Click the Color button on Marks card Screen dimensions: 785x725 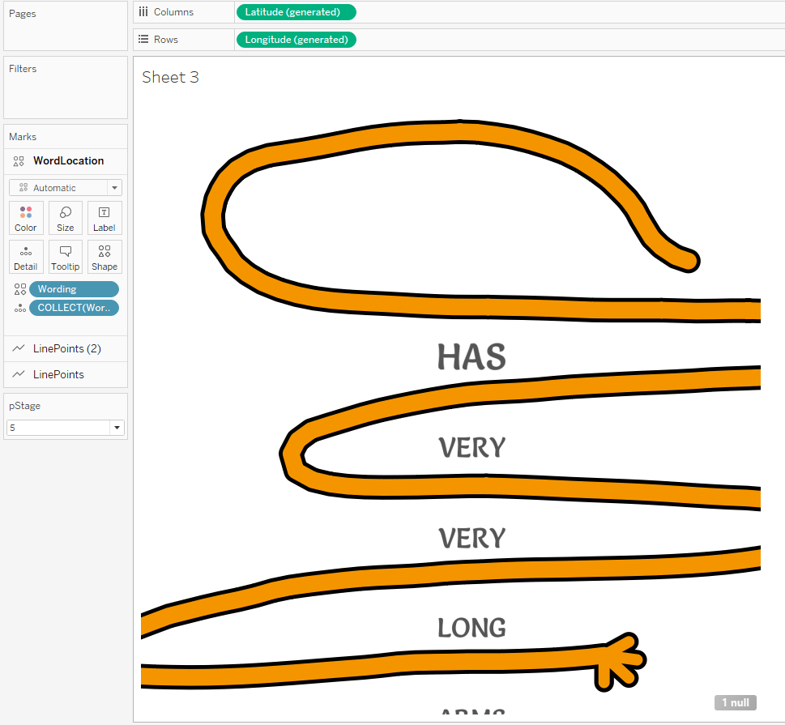pos(26,218)
